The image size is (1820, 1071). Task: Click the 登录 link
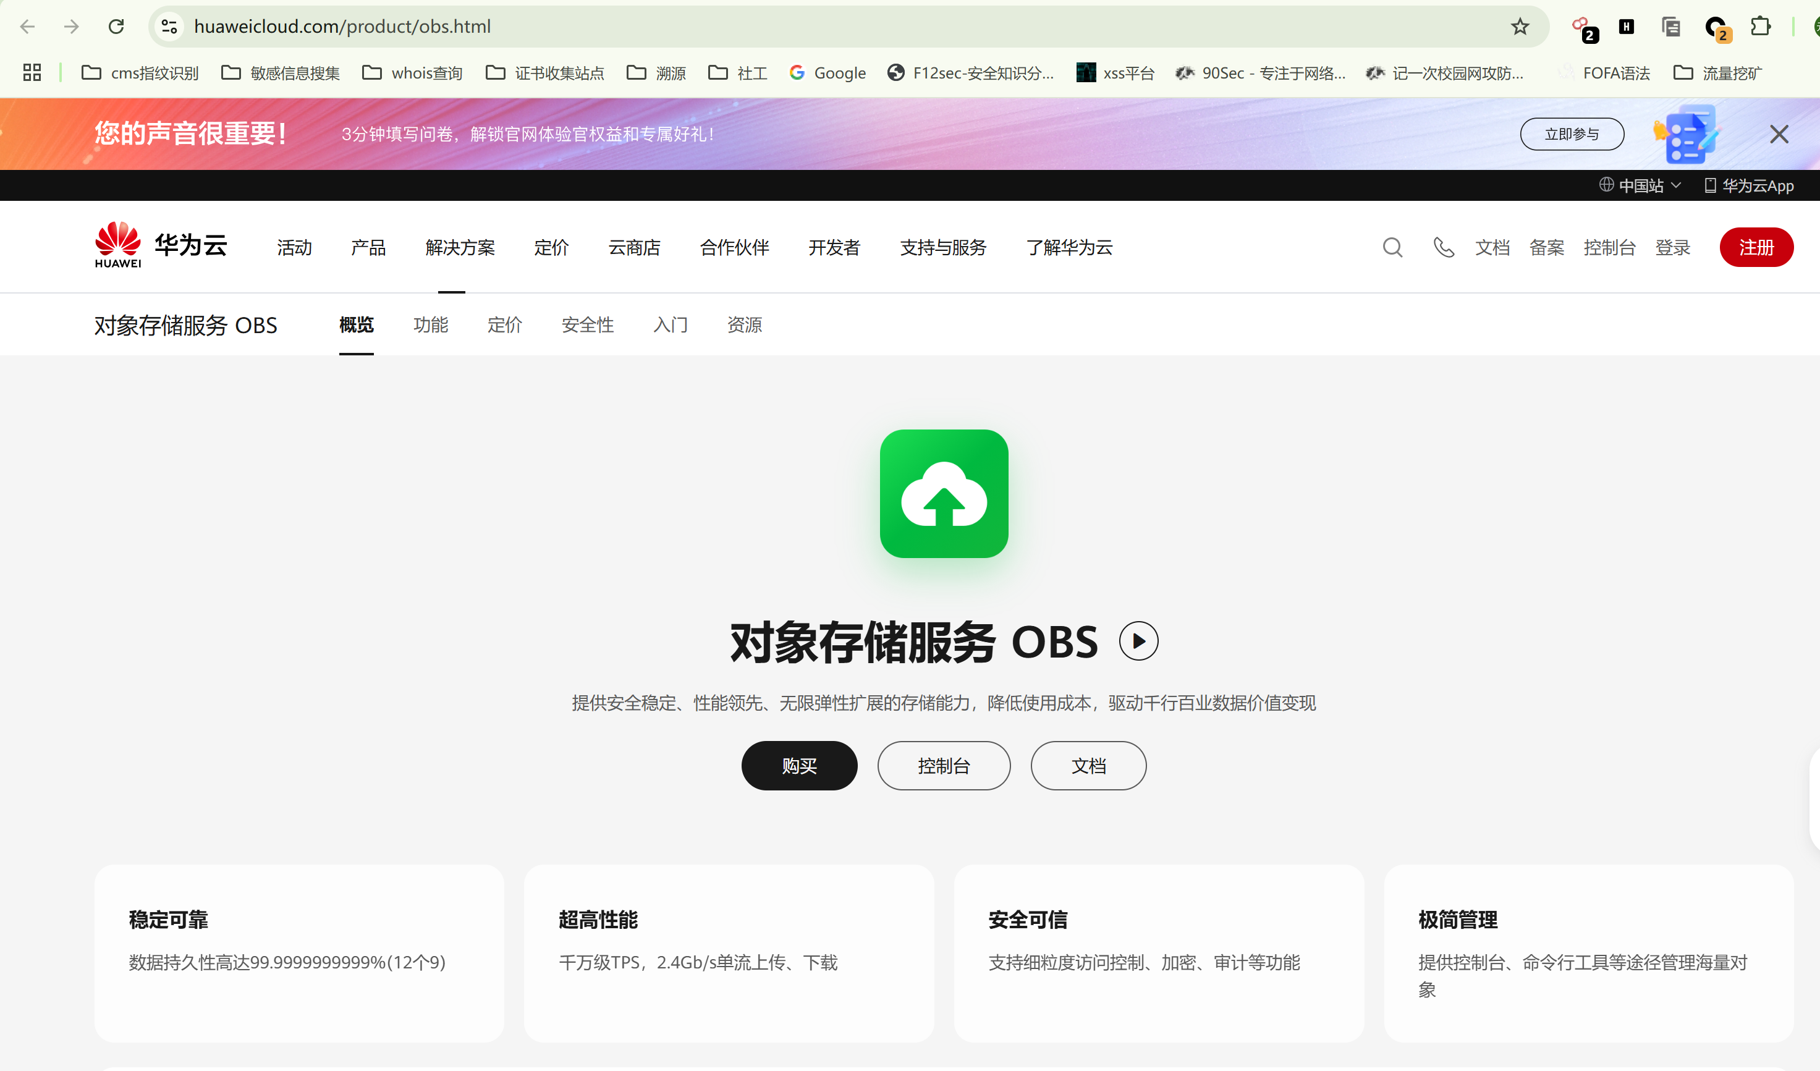(x=1673, y=248)
